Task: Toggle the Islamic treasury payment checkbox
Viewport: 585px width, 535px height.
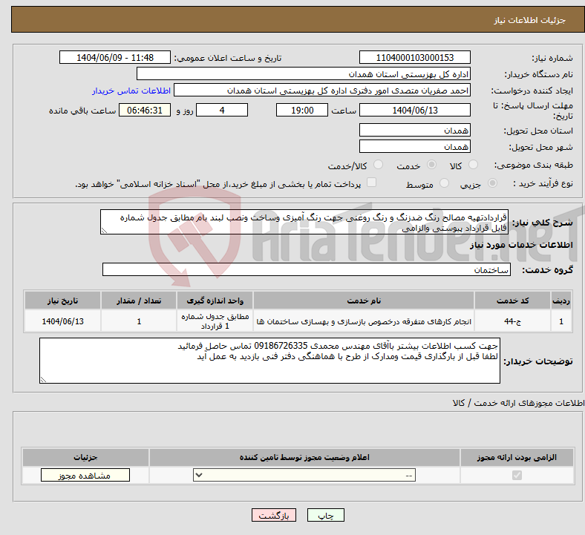Action: pyautogui.click(x=372, y=183)
